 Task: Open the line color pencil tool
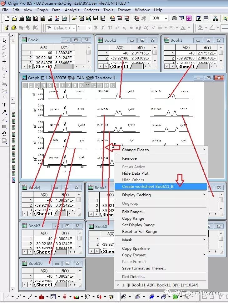pos(212,28)
